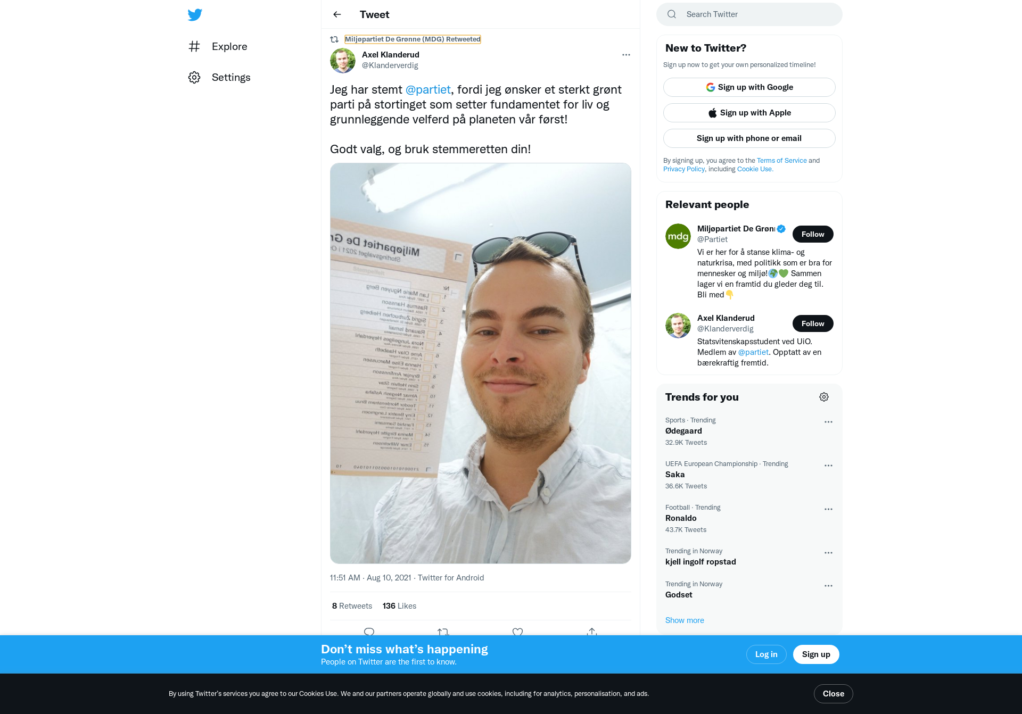Sign up with Apple
The height and width of the screenshot is (714, 1022).
coord(749,113)
